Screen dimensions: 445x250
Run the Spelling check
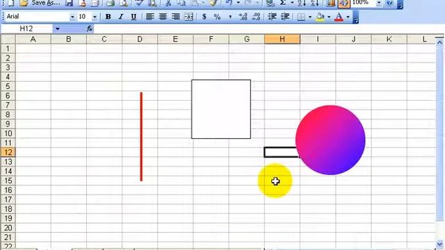pyautogui.click(x=139, y=3)
